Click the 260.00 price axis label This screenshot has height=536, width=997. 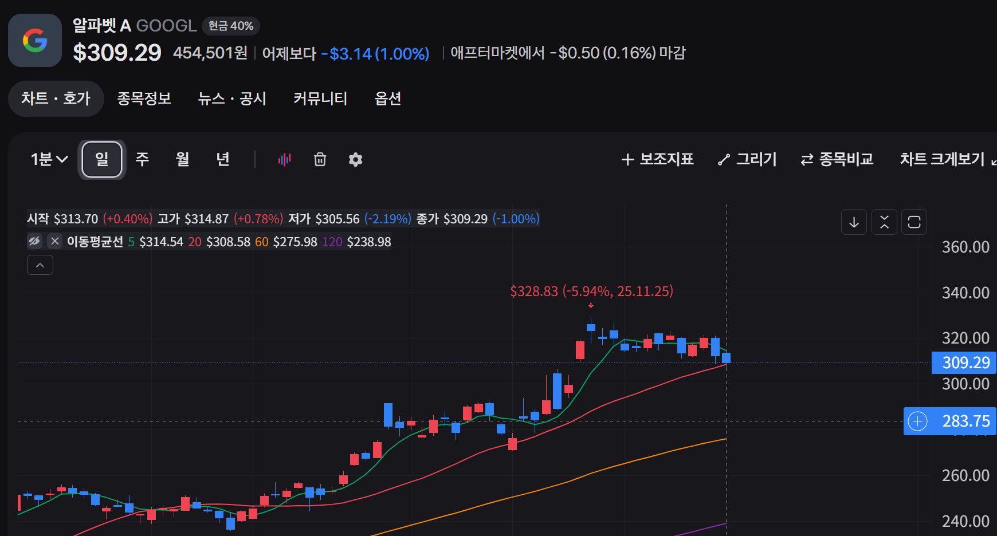point(965,476)
